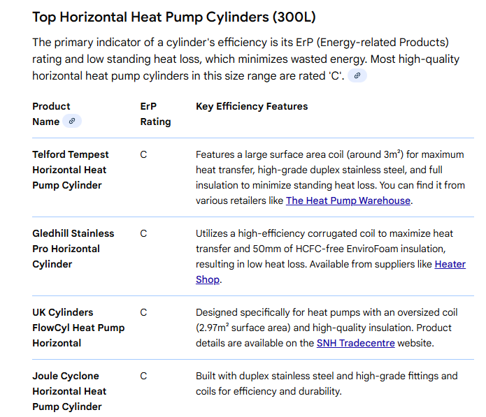Click the Product Name column header text
The height and width of the screenshot is (417, 486).
51,114
